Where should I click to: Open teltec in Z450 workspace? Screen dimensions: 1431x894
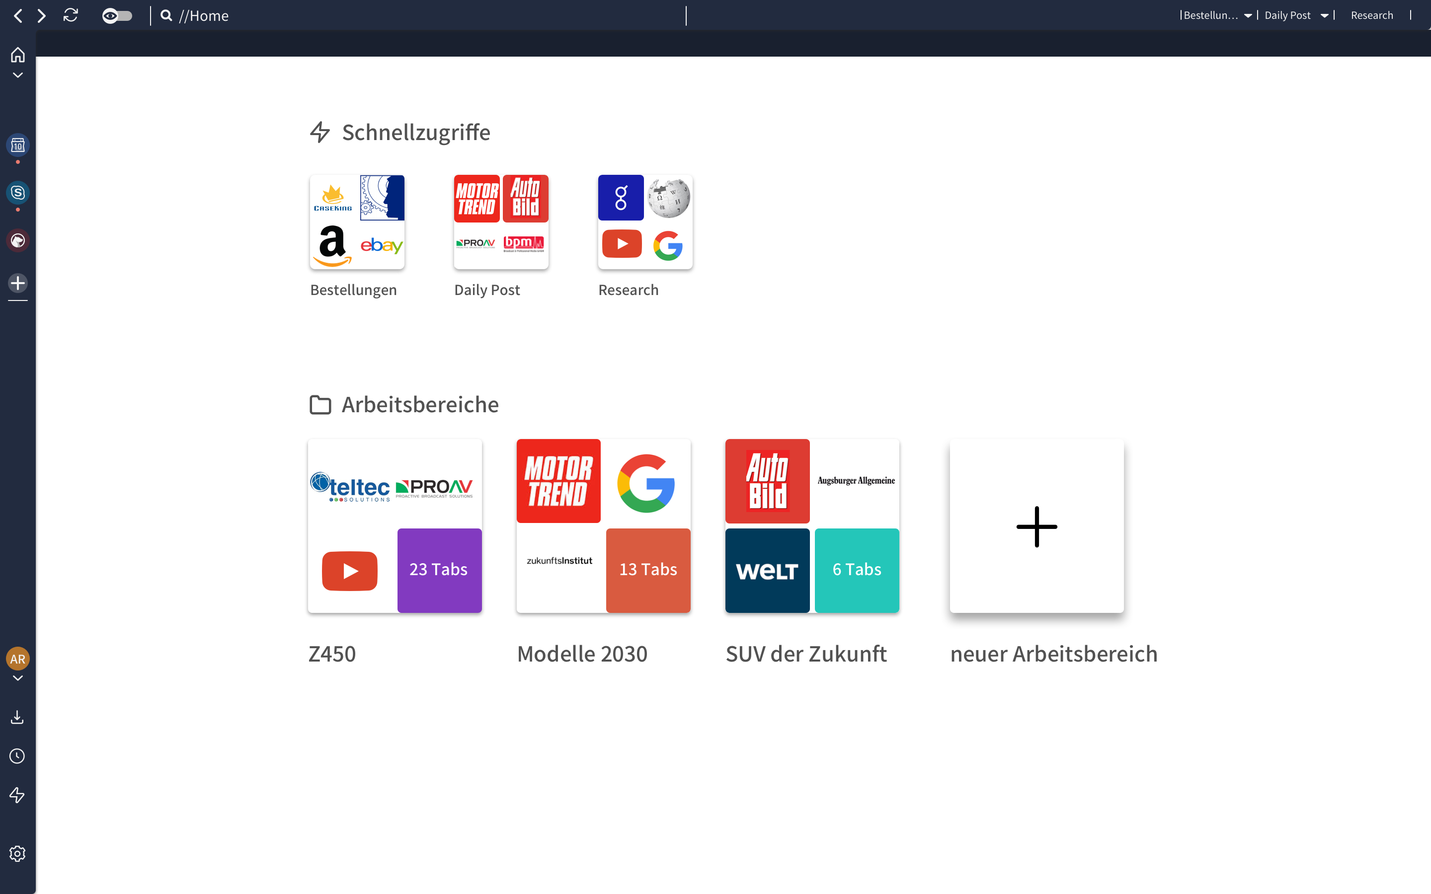351,487
